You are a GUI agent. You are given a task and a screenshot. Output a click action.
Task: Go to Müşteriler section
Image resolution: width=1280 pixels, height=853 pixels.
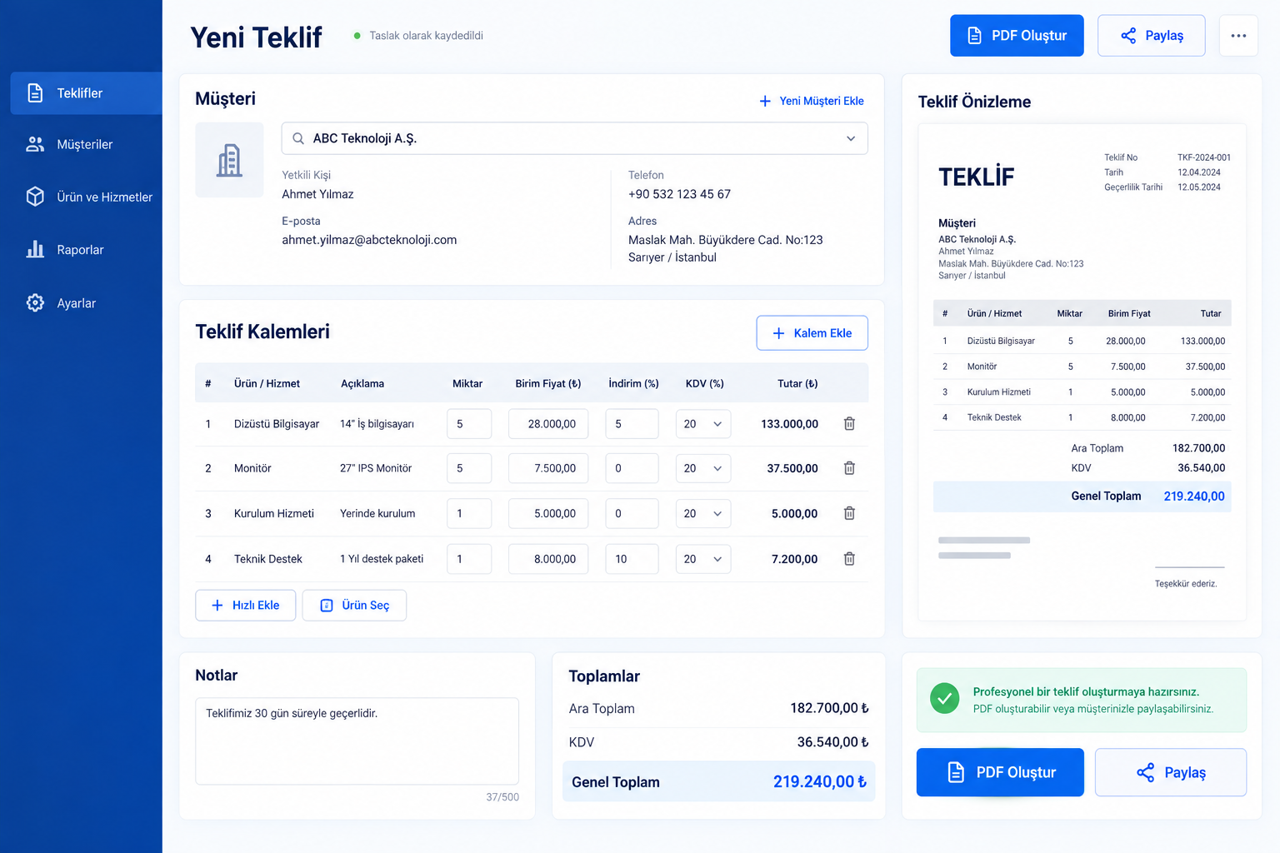[x=86, y=145]
